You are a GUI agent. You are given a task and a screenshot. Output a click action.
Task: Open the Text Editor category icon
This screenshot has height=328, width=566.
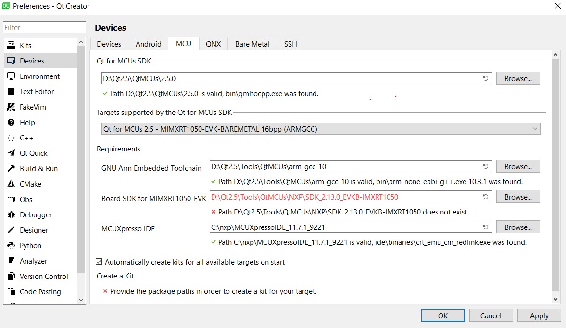[11, 91]
